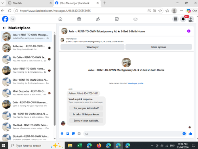The height and width of the screenshot is (149, 198).
Task: Open the Gaming controller icon
Action: [135, 19]
